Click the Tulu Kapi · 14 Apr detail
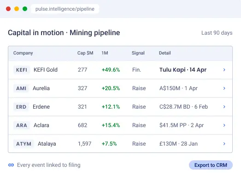 click(x=183, y=70)
